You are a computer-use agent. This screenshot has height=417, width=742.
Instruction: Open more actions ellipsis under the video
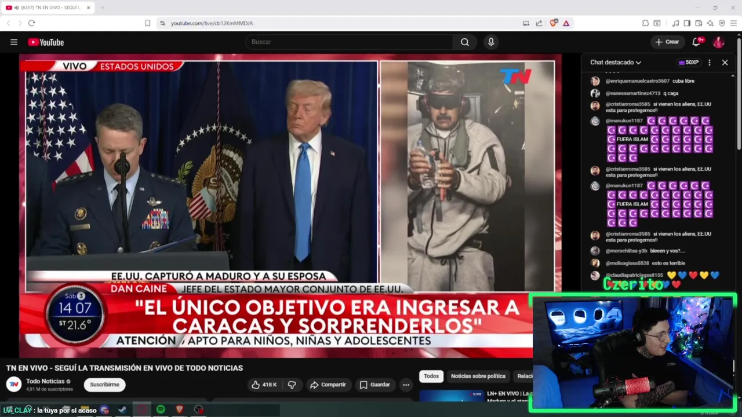click(x=406, y=385)
